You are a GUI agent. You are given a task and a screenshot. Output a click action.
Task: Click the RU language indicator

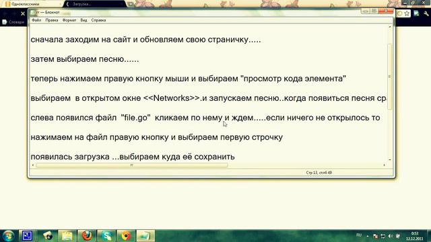pos(359,235)
